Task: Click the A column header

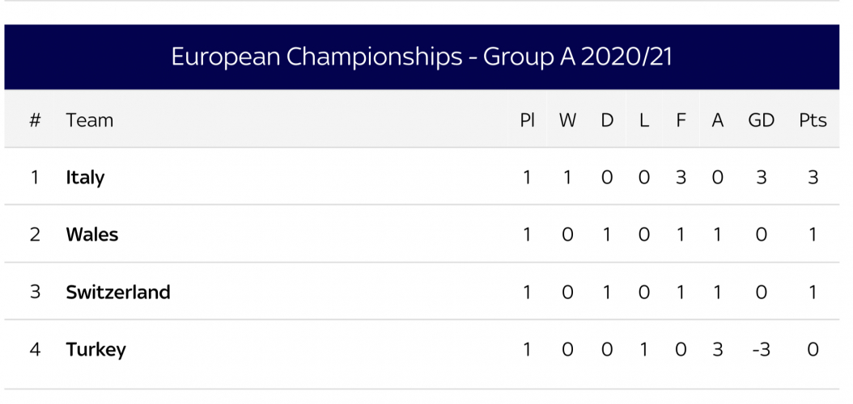Action: click(x=717, y=120)
